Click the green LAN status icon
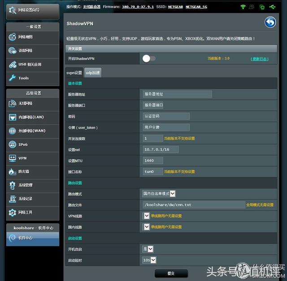The image size is (287, 281). [x=262, y=7]
